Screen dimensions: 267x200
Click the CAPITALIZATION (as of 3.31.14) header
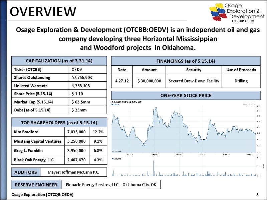tap(59, 61)
